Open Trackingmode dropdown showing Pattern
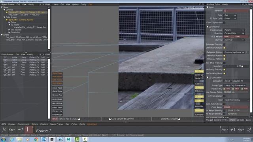 click(234, 30)
